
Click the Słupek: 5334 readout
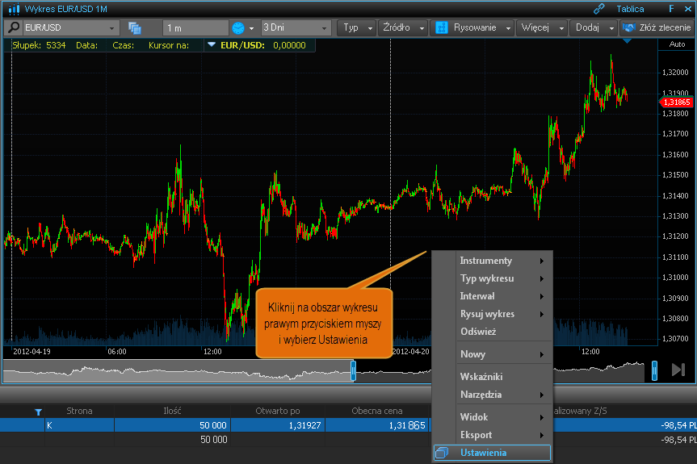coord(39,45)
